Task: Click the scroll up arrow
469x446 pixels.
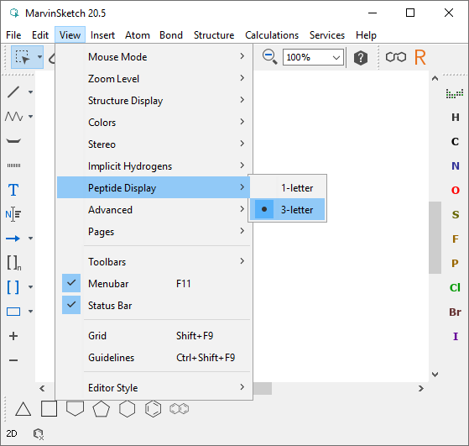Action: 435,78
